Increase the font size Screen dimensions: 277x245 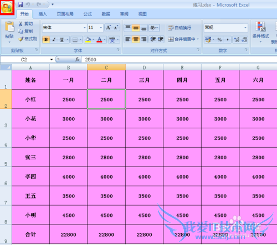pos(109,28)
